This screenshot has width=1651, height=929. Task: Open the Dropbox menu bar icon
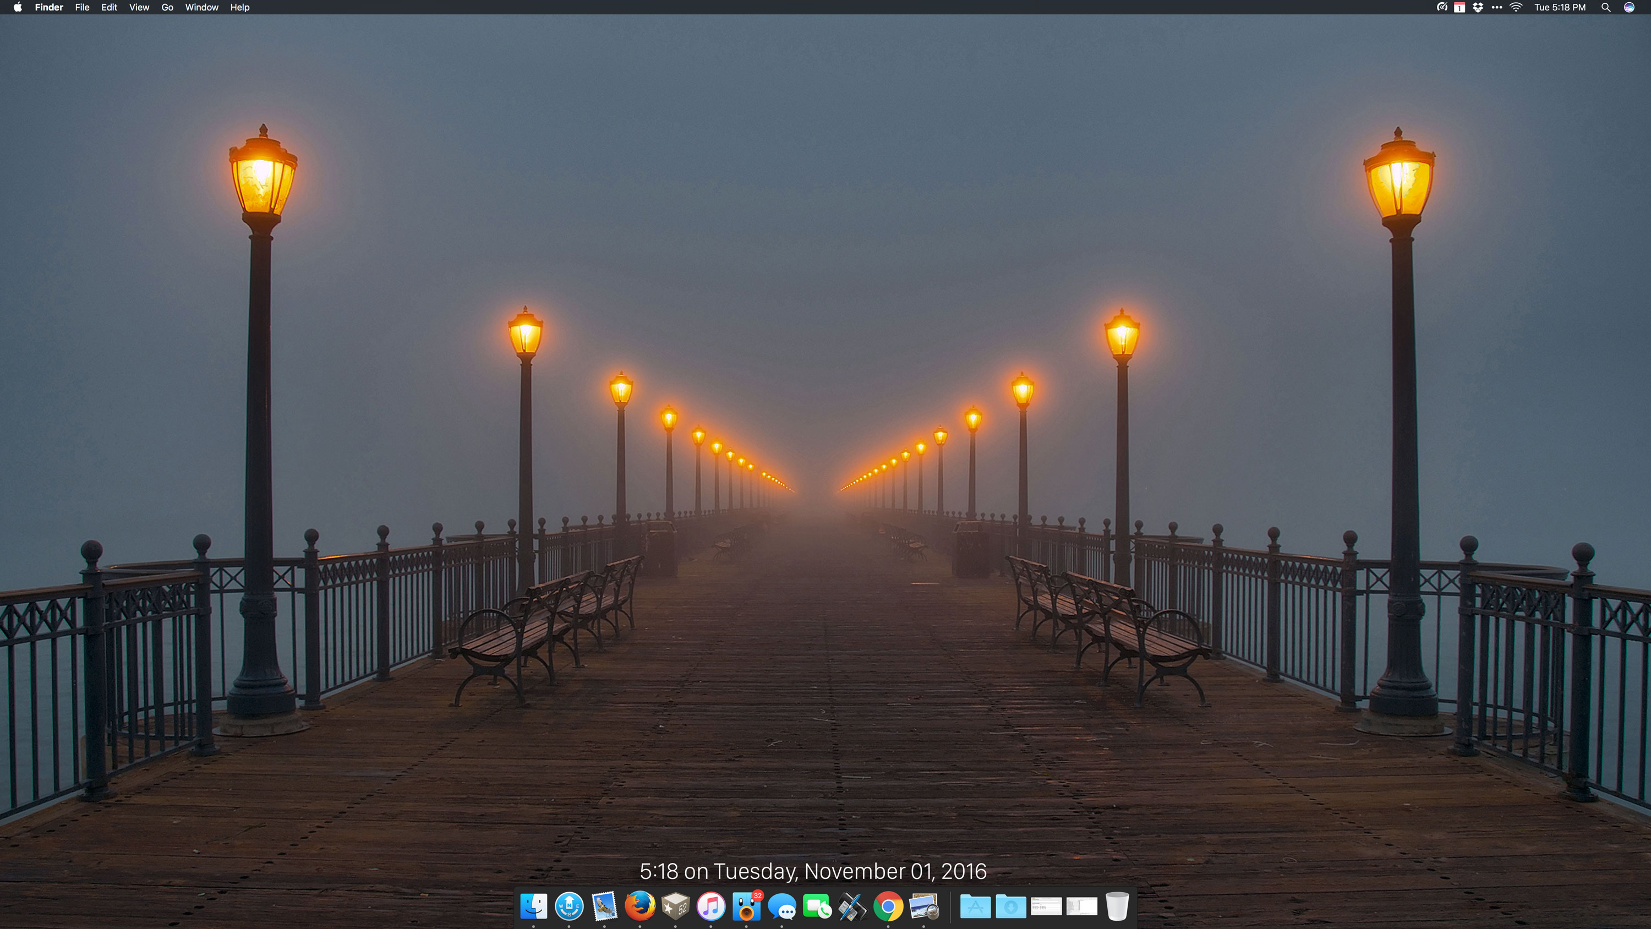1478,8
